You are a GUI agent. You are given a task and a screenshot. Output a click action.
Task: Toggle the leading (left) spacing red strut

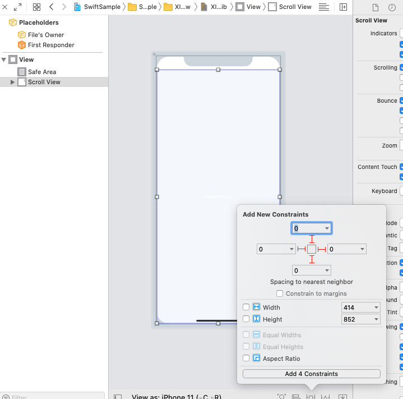[x=302, y=249]
